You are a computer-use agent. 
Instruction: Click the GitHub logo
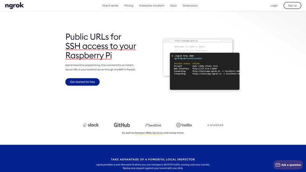coord(122,125)
